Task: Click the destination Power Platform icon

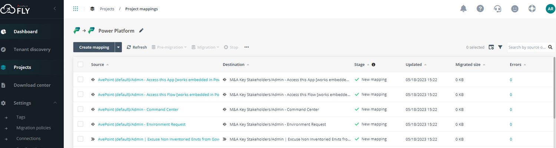Action: (x=91, y=31)
